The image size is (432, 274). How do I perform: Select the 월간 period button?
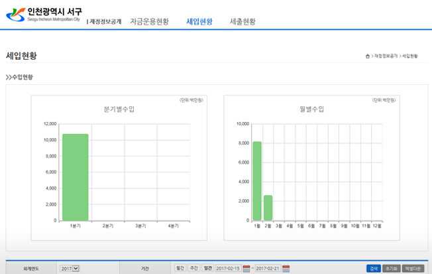[180, 268]
